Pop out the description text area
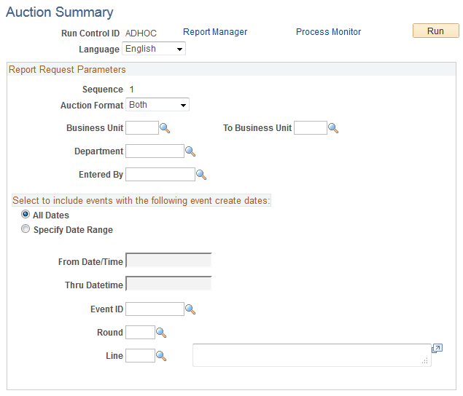Screen dimensions: 463x396 point(437,348)
